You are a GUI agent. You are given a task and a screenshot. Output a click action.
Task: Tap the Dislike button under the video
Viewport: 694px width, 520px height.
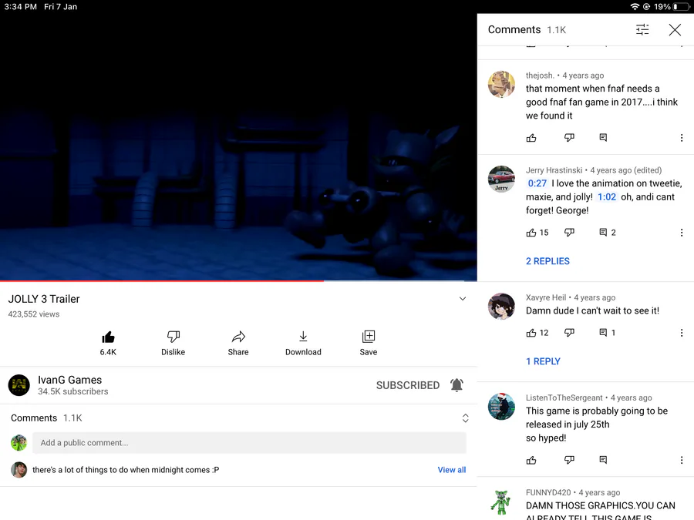click(173, 343)
